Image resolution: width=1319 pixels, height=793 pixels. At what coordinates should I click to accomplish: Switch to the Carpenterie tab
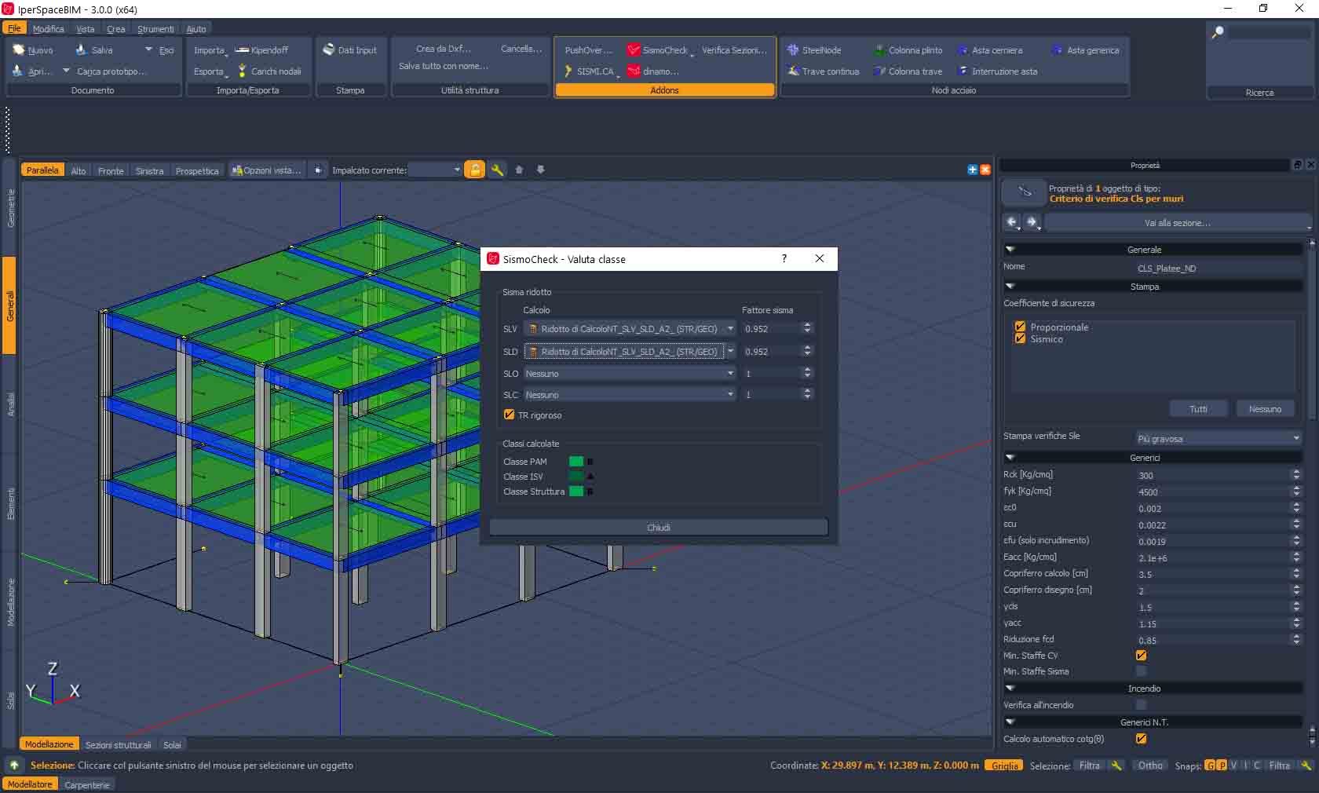[x=87, y=784]
